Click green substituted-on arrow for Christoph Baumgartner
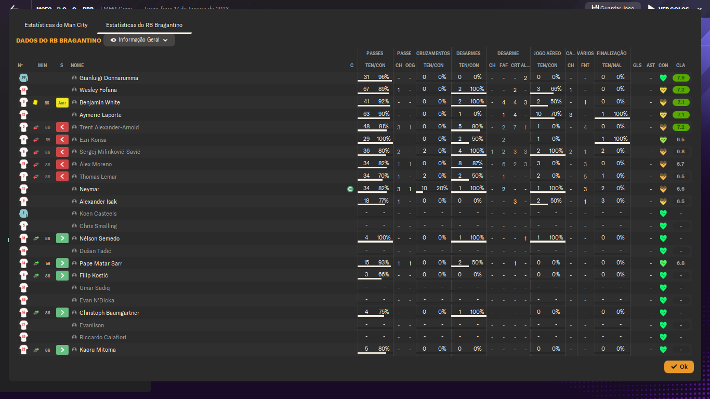The height and width of the screenshot is (399, 710). tap(62, 313)
